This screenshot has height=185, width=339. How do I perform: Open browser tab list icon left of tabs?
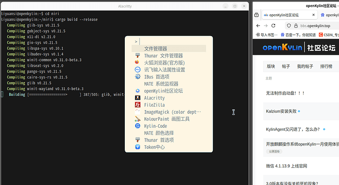click(256, 15)
